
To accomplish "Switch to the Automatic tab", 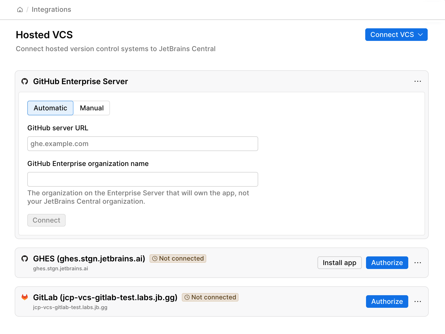I will pos(50,108).
